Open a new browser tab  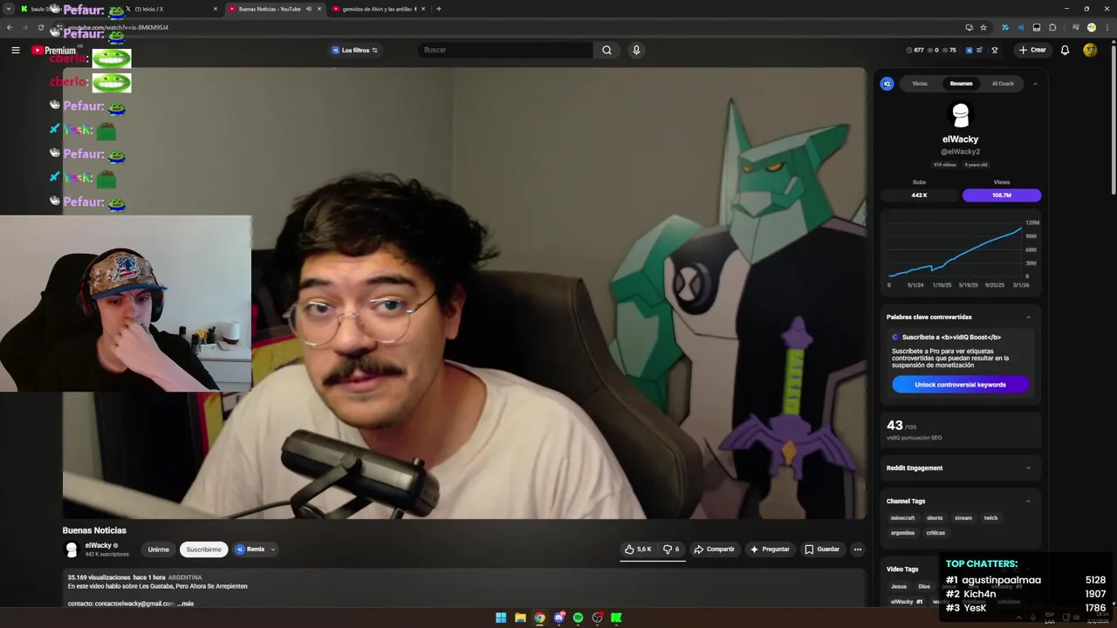point(438,9)
